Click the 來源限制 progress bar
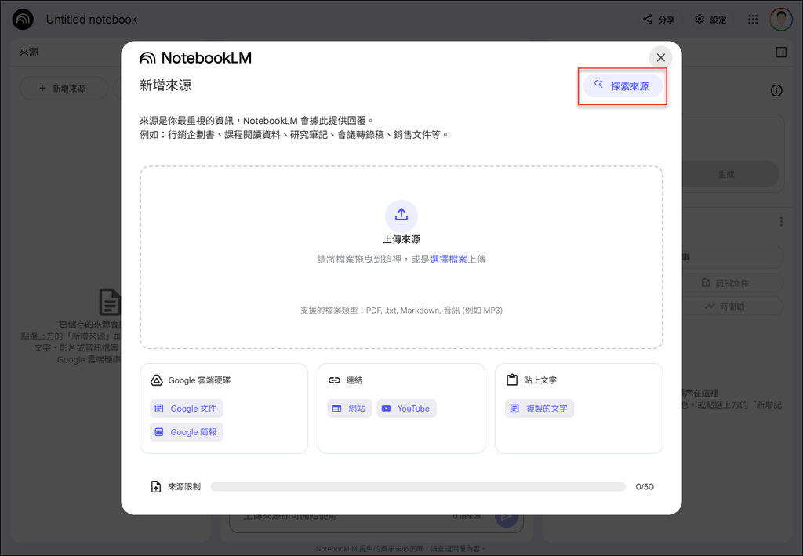The width and height of the screenshot is (803, 556). [x=418, y=487]
